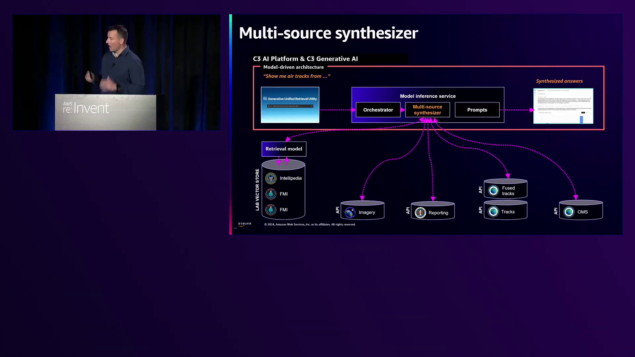635x357 pixels.
Task: Click the Intellipedia seal icon
Action: (271, 178)
